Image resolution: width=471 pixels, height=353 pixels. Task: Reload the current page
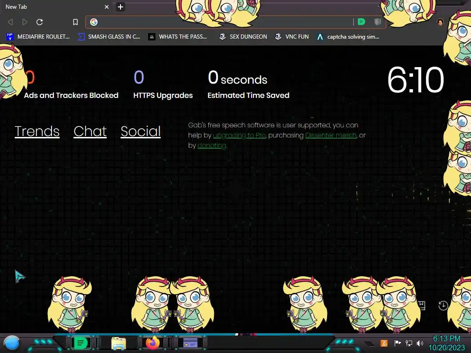tap(40, 22)
